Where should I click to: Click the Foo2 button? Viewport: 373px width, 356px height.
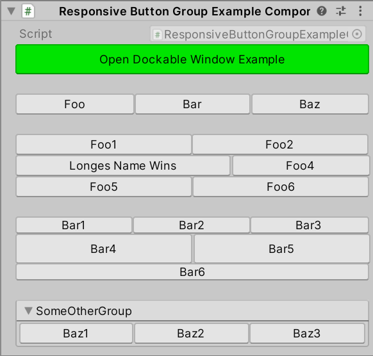[x=280, y=145]
